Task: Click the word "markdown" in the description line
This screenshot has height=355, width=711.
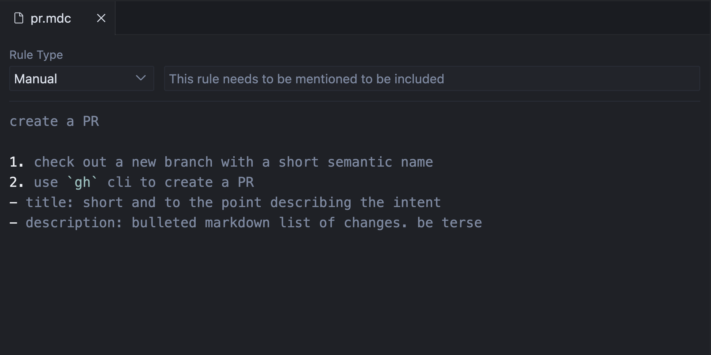Action: 237,223
